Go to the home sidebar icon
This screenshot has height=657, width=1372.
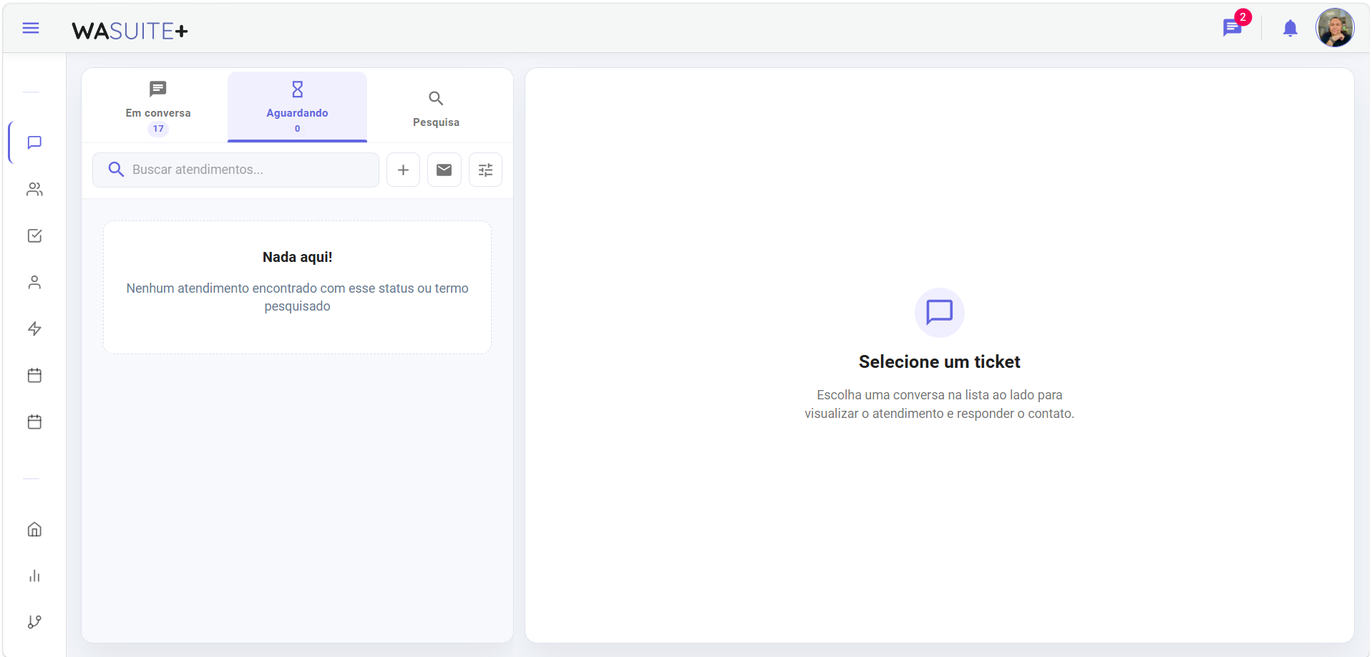point(34,529)
